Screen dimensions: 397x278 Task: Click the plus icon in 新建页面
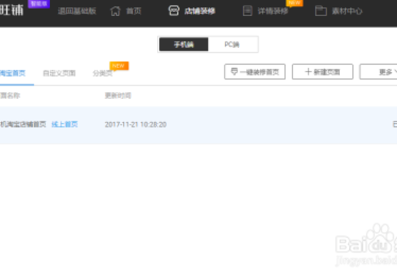coord(308,72)
